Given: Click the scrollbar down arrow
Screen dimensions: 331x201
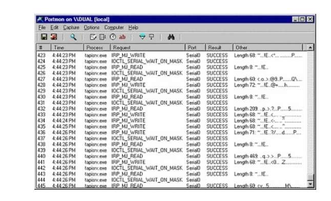Looking at the screenshot, I should 310,184.
